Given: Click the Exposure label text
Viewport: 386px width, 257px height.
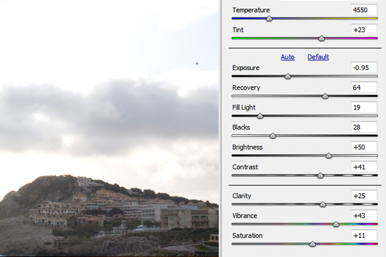Looking at the screenshot, I should tap(246, 68).
